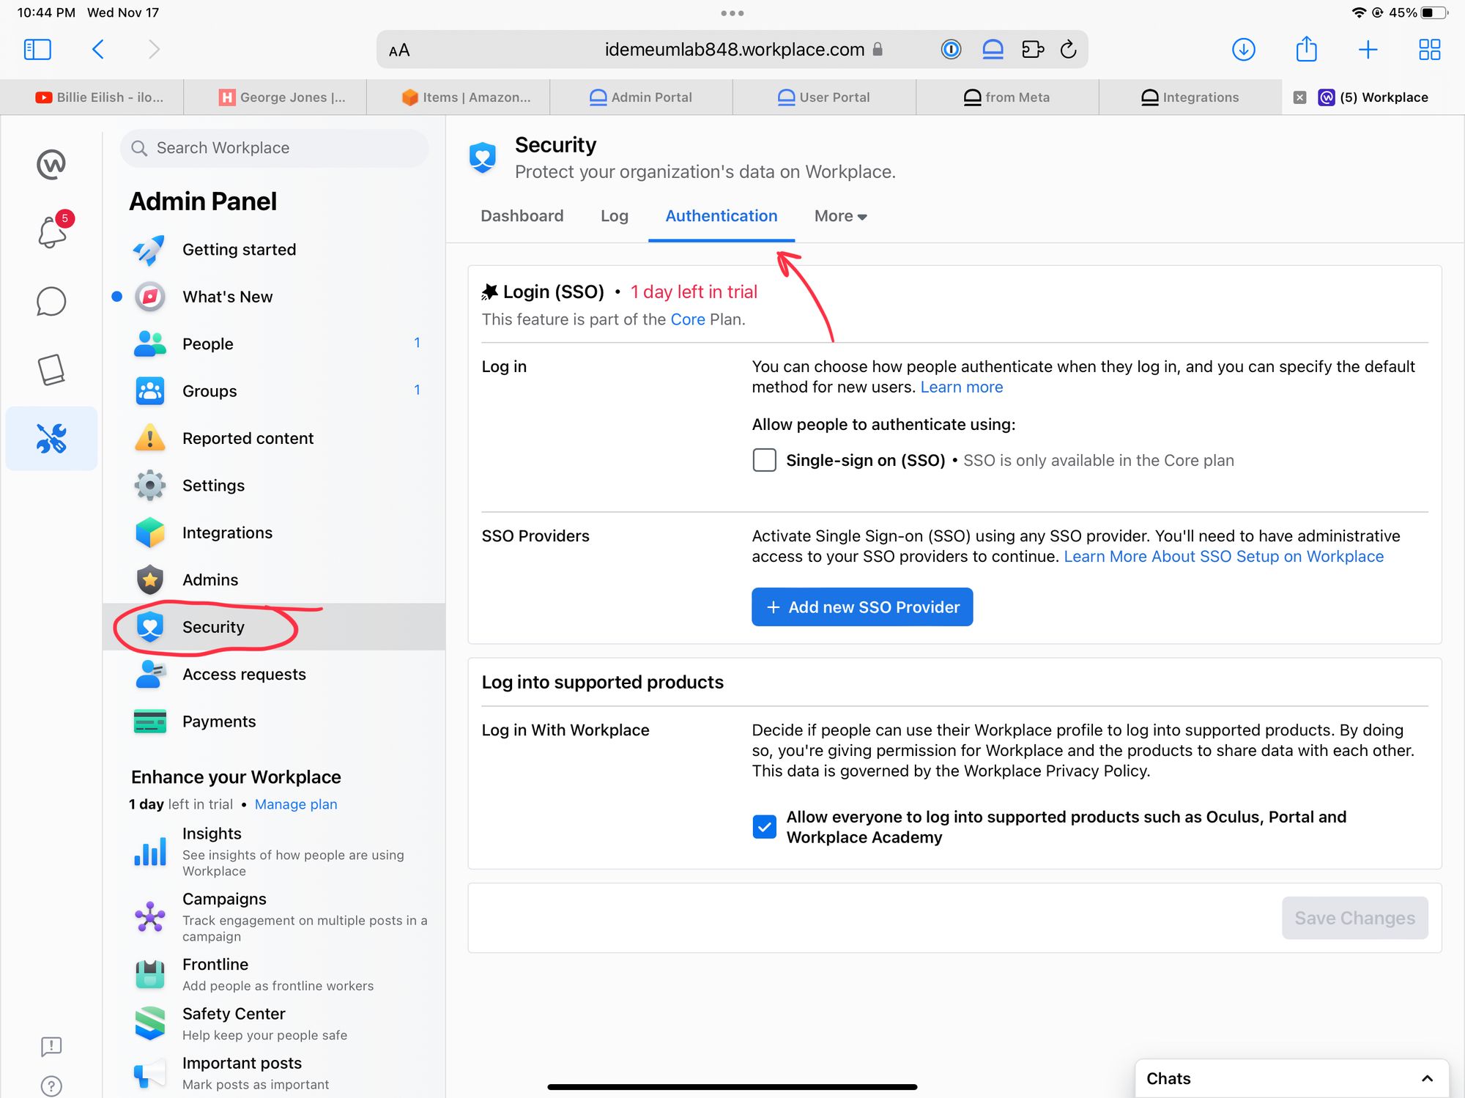Open What's New in Admin Panel
Screen dimensions: 1465x1098
click(x=274, y=297)
